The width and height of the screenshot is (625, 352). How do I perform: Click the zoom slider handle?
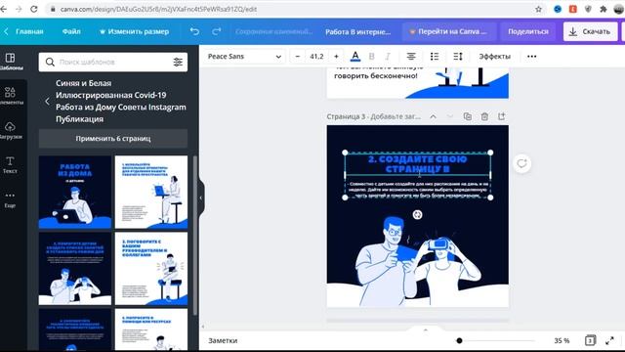pyautogui.click(x=459, y=340)
